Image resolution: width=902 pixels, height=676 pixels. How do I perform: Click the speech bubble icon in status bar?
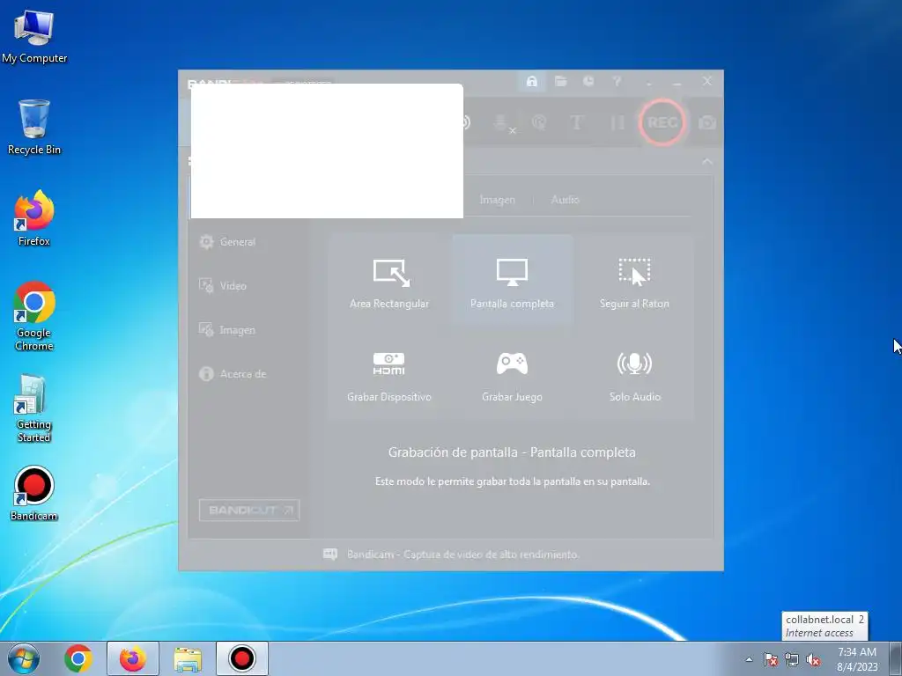(330, 555)
